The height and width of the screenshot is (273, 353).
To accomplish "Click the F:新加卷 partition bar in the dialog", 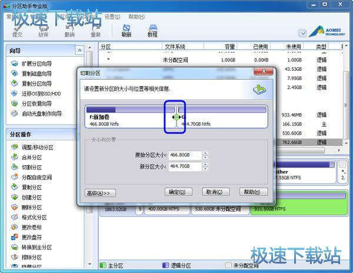I will coord(130,117).
